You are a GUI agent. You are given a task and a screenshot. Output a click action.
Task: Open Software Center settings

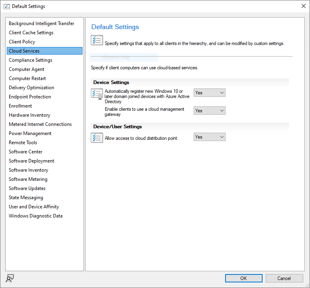coord(26,152)
